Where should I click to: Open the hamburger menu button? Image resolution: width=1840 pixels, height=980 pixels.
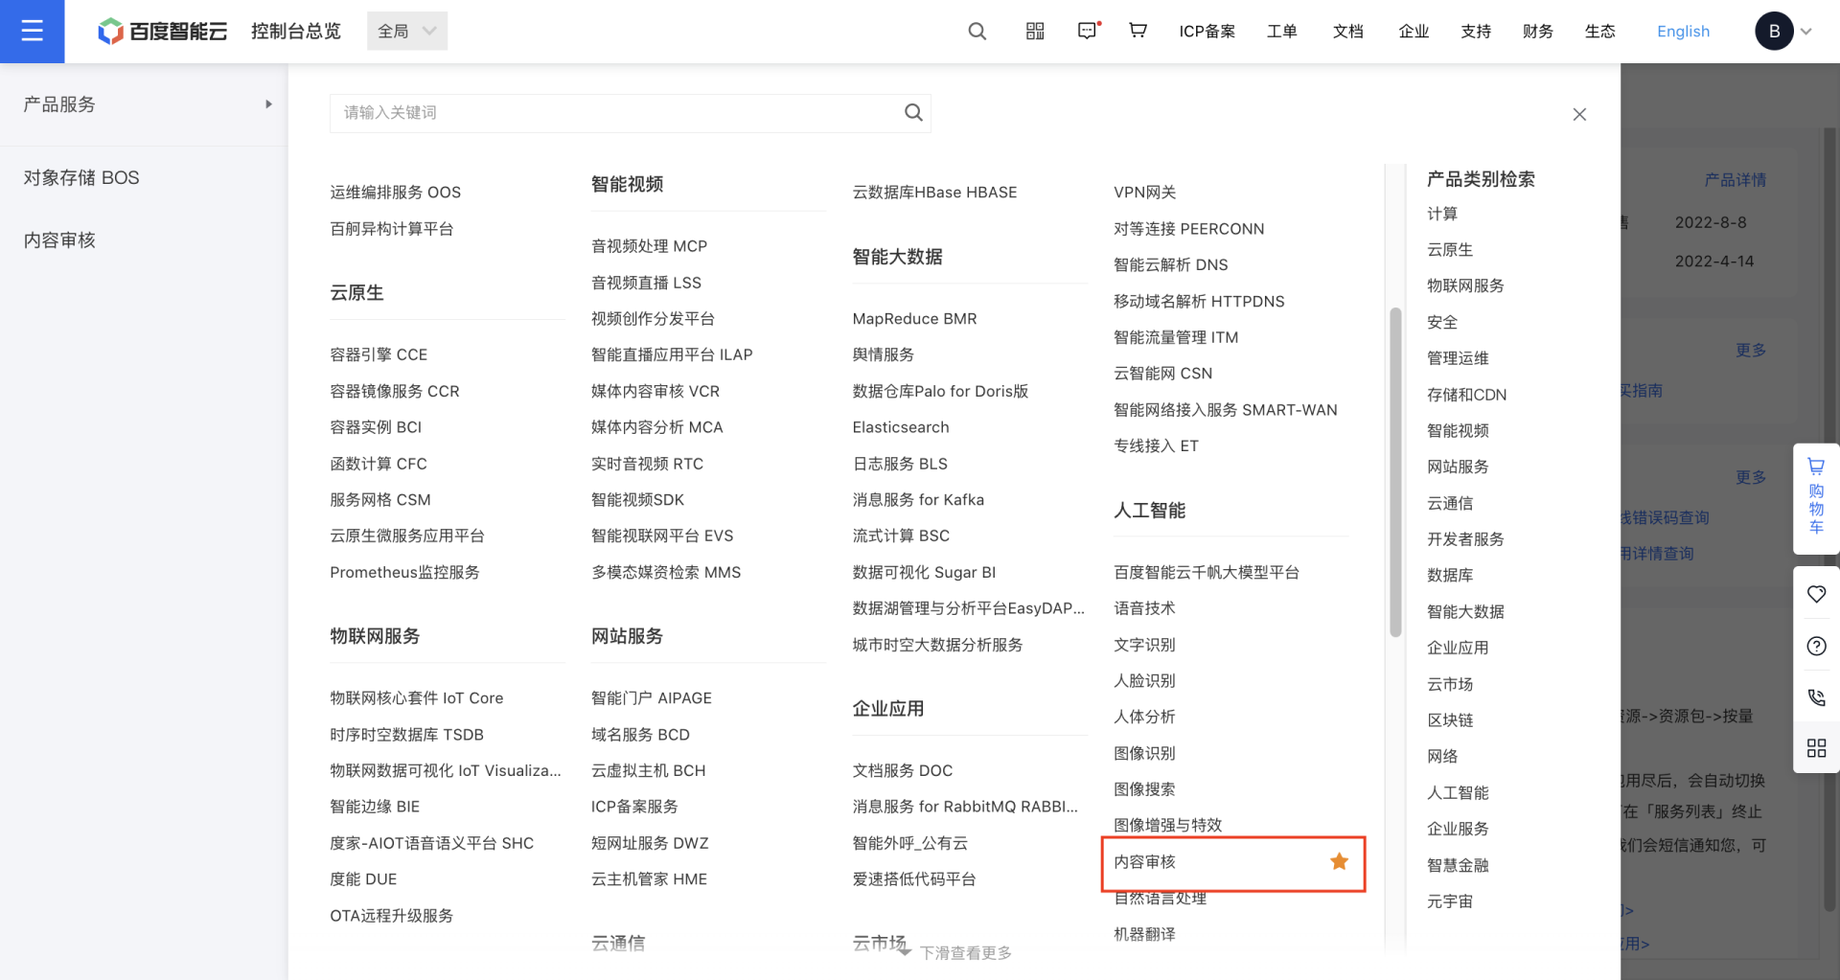click(32, 31)
